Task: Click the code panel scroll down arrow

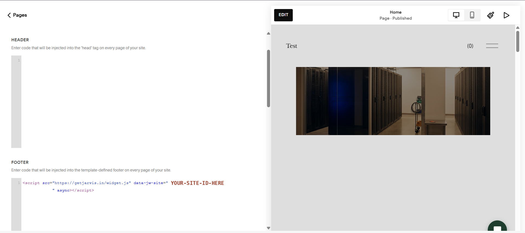Action: click(x=268, y=228)
